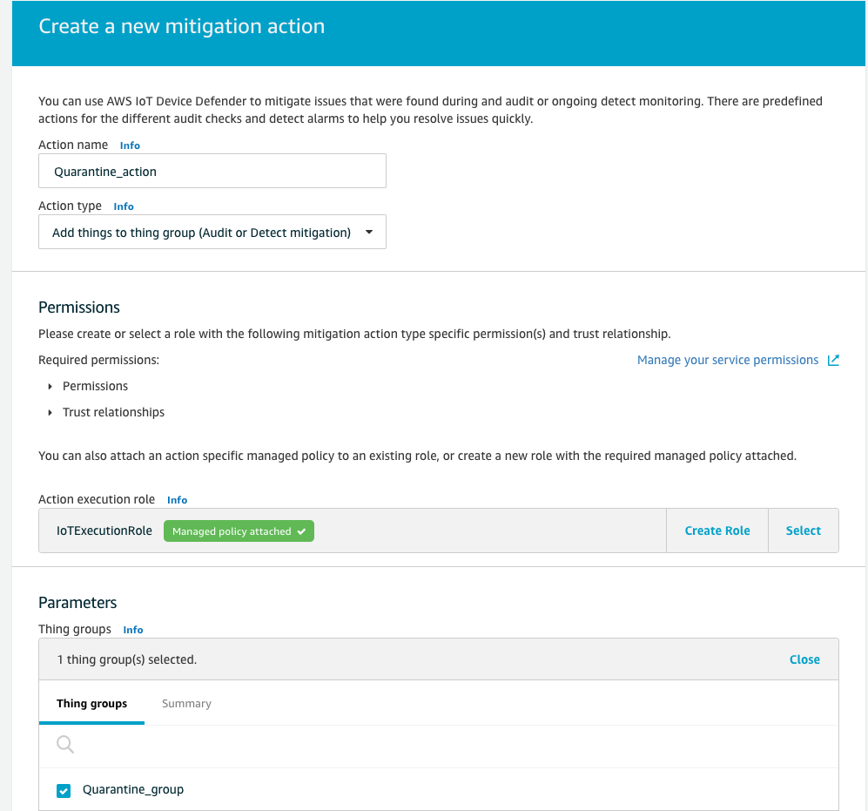Open the Action type dropdown menu
This screenshot has height=811, width=868.
coord(212,232)
